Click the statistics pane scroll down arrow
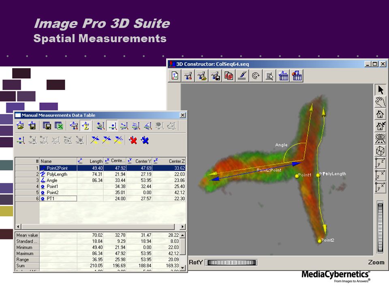Image resolution: width=389 pixels, height=292 pixels. (x=183, y=268)
